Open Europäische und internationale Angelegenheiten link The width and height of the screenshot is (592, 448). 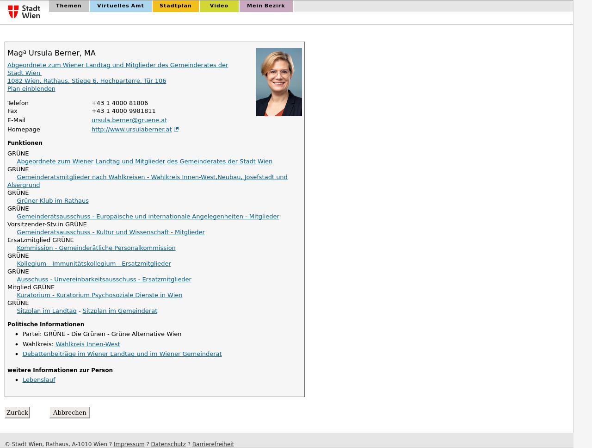point(148,217)
